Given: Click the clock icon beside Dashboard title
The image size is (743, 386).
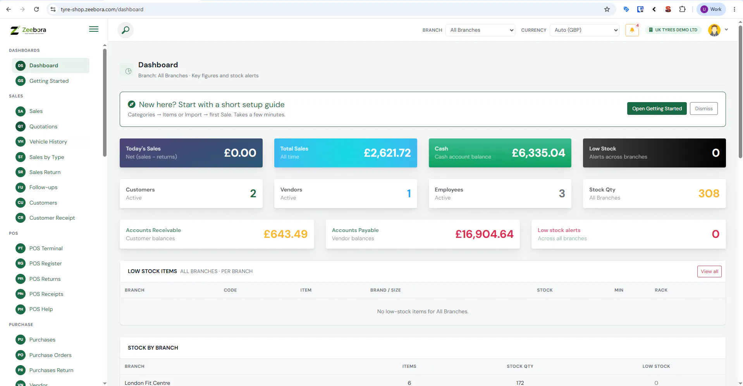Looking at the screenshot, I should tap(128, 71).
